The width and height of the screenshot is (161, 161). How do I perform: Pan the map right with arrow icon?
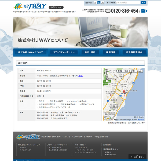tap(108, 73)
